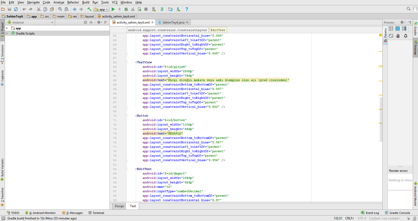Image resolution: width=418 pixels, height=221 pixels.
Task: Click the yellow warning indicator square
Action: [381, 35]
